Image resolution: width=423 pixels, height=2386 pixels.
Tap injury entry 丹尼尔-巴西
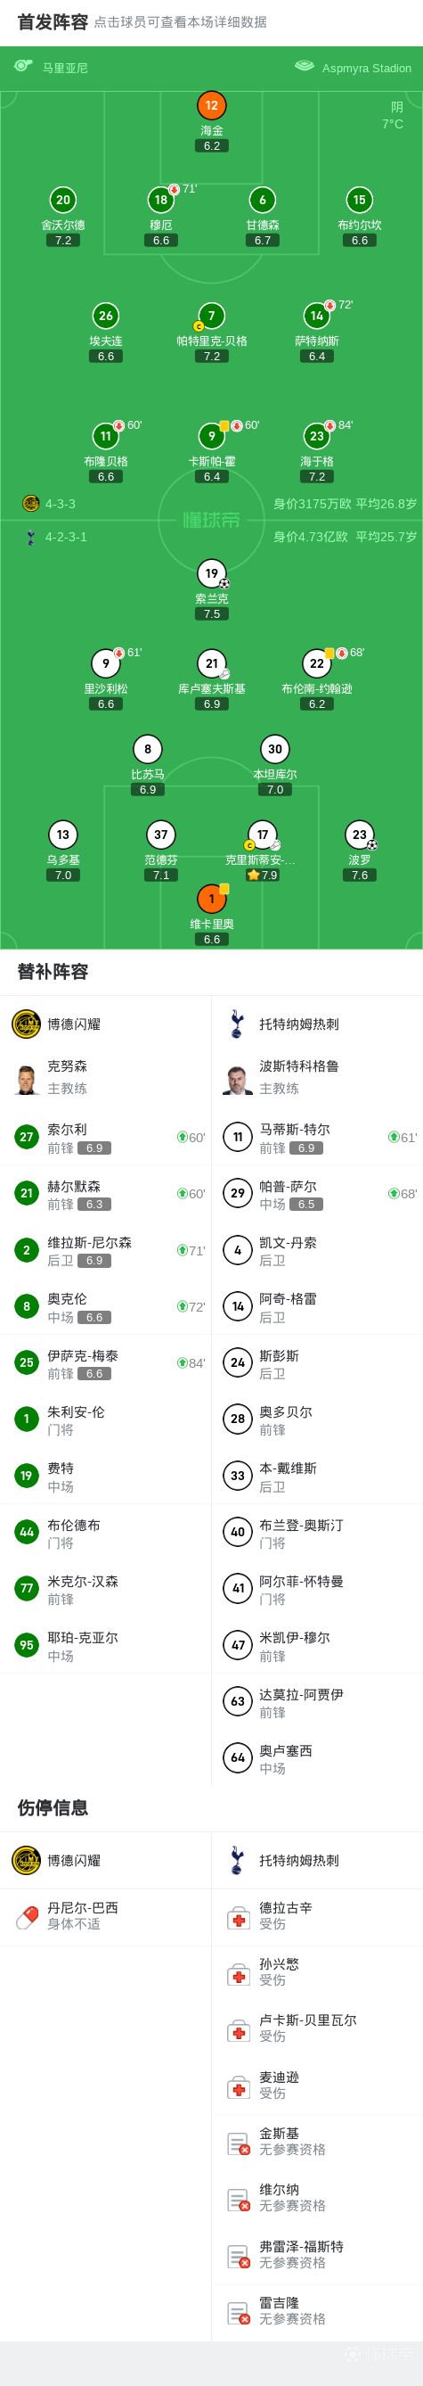[105, 1916]
